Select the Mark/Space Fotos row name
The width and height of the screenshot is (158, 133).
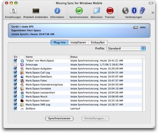pos(36,81)
